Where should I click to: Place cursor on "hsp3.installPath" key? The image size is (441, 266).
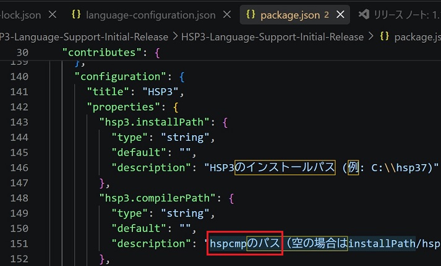click(x=155, y=122)
